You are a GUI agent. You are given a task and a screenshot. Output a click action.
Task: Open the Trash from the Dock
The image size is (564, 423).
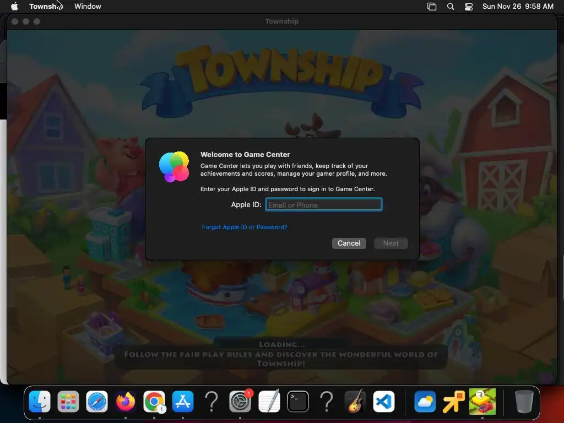pos(524,401)
